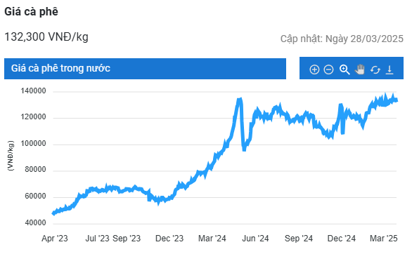412x254 pixels.
Task: Click the (VNĐ/kg) y-axis title
Action: pyautogui.click(x=11, y=156)
